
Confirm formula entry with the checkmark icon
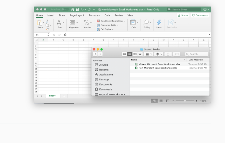[59, 35]
